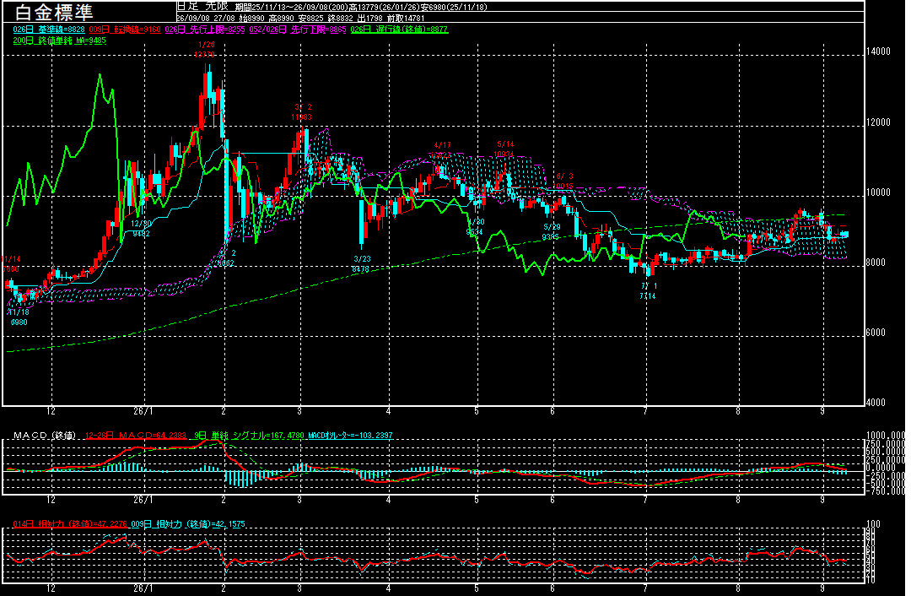Click the 026日 基準線=8828 legend link
Screen dimensions: 911x596
pos(49,29)
